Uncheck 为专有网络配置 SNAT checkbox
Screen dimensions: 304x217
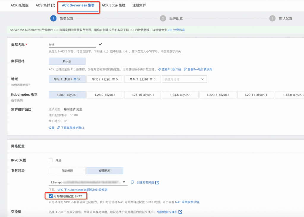(x=51, y=196)
